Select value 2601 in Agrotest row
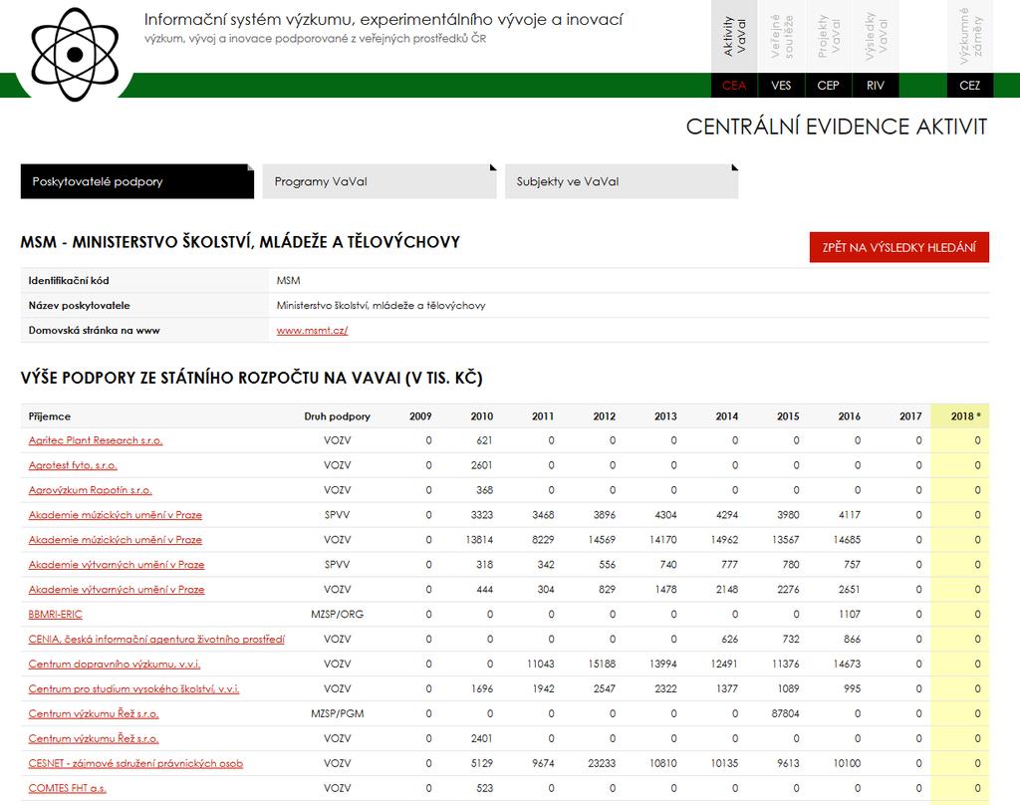The image size is (1020, 805). point(481,465)
